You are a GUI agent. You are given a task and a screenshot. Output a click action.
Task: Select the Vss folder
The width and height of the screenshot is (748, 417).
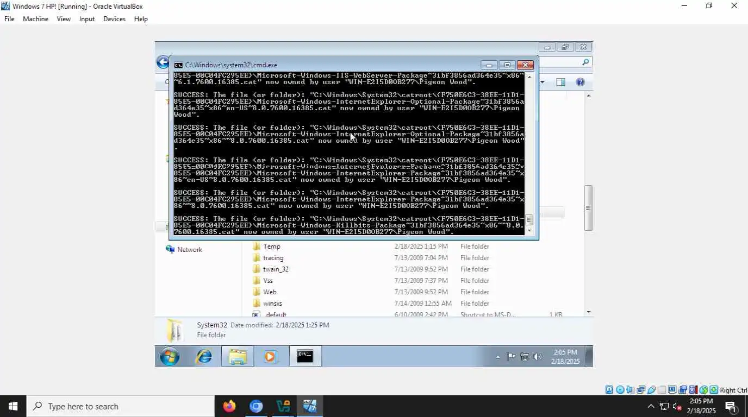click(268, 281)
